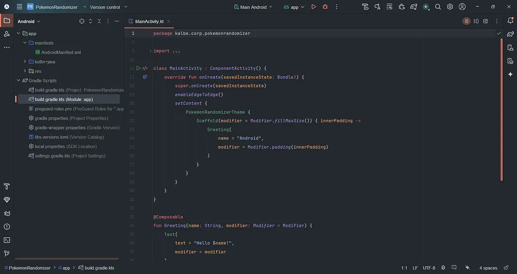Show notifications via the bell icon

511,21
